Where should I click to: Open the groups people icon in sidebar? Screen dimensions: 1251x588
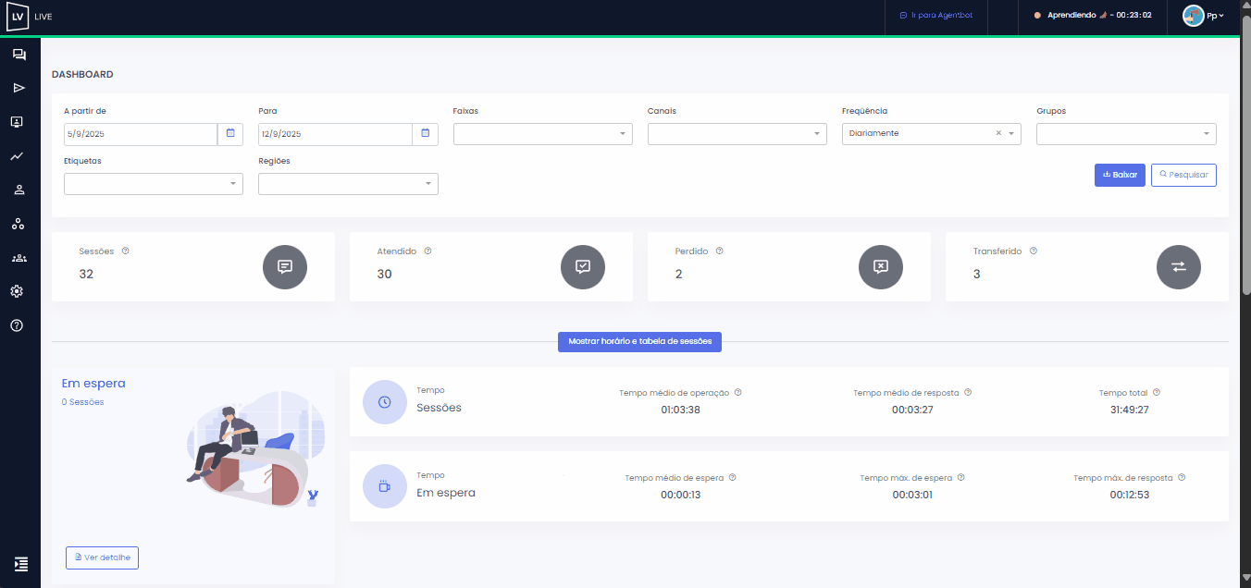pos(19,258)
